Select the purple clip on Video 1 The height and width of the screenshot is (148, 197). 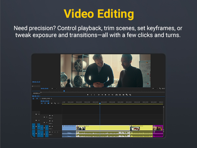pyautogui.click(x=158, y=128)
